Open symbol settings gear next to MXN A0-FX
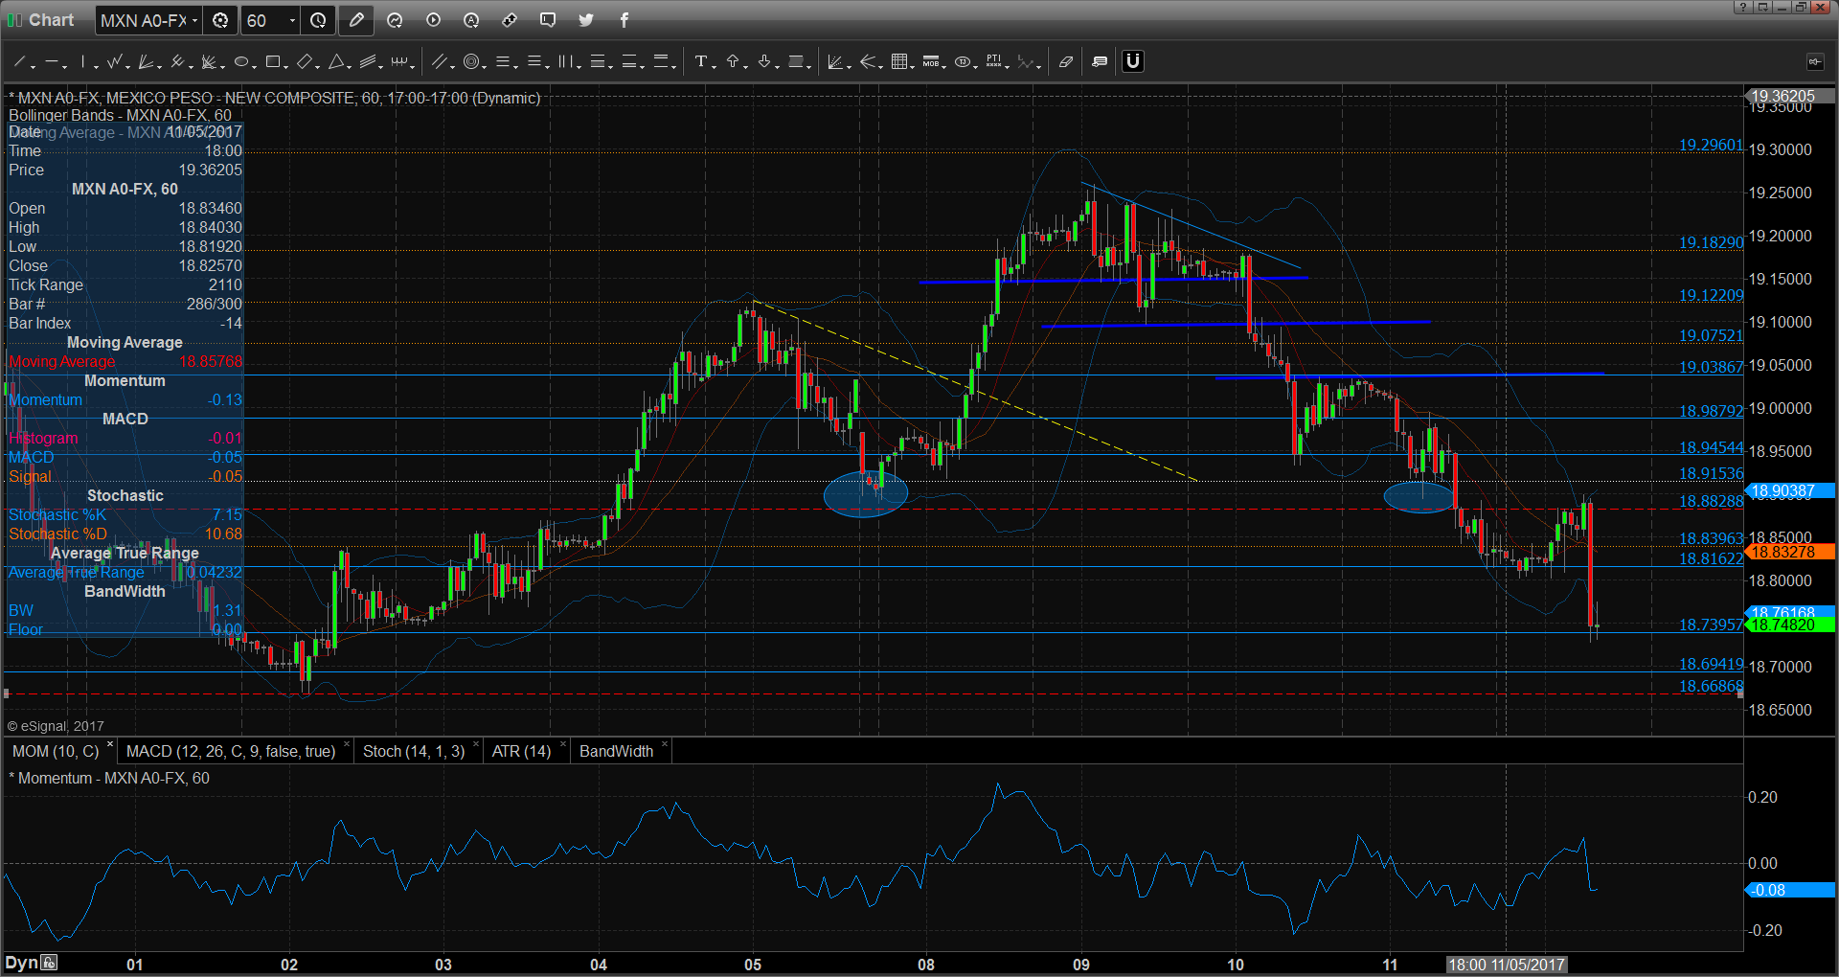The width and height of the screenshot is (1839, 977). (220, 20)
